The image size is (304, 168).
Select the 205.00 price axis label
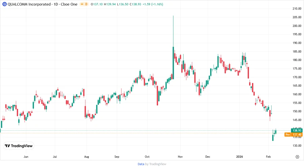tap(297, 17)
